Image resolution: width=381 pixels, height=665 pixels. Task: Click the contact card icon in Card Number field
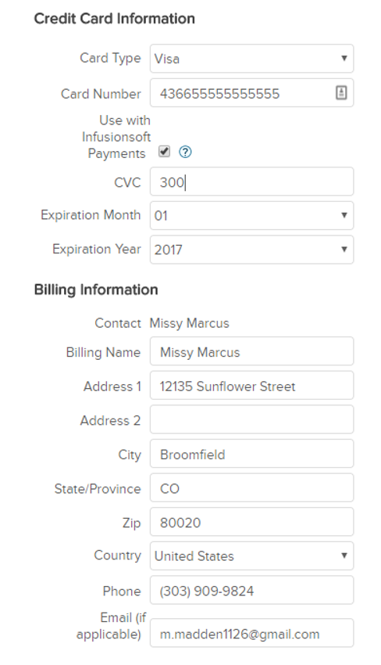pyautogui.click(x=341, y=92)
